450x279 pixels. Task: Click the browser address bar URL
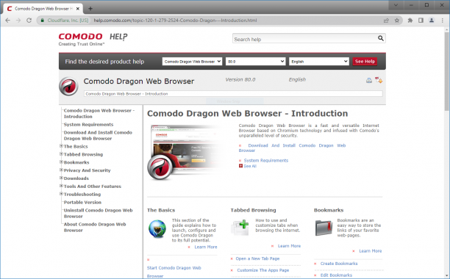[x=175, y=21]
